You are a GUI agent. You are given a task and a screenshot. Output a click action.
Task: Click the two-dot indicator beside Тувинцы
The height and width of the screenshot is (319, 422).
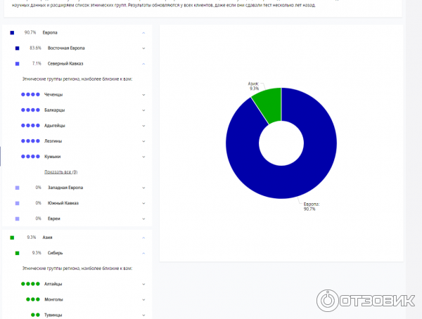click(35, 315)
